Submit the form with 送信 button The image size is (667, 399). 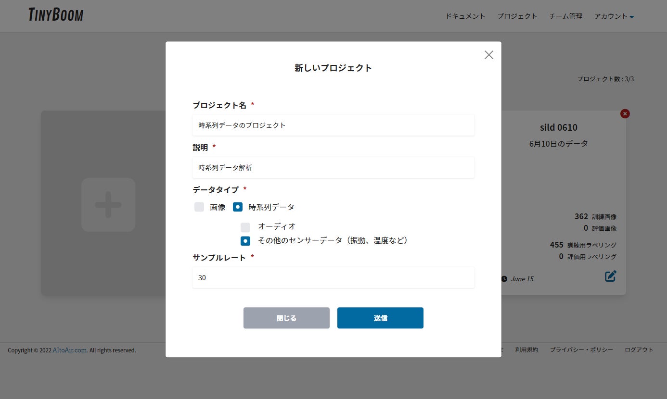380,318
